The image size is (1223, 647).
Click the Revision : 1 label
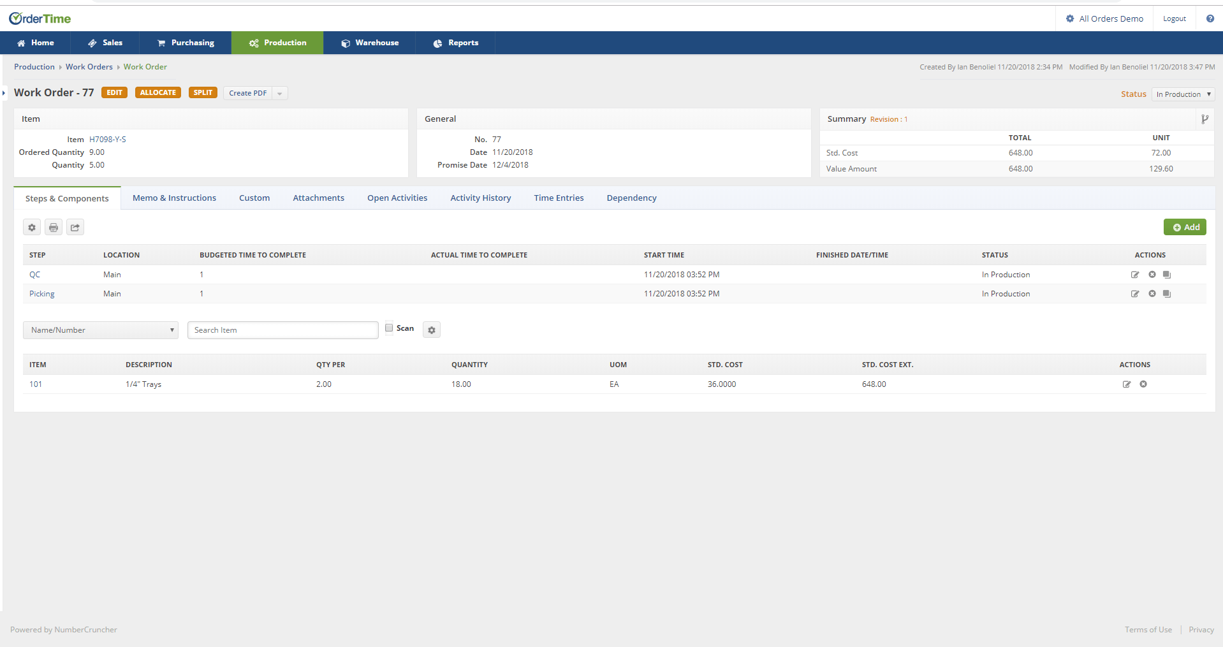(888, 119)
